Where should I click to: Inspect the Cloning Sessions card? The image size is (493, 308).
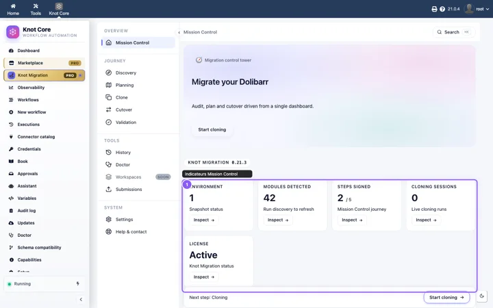(x=426, y=220)
